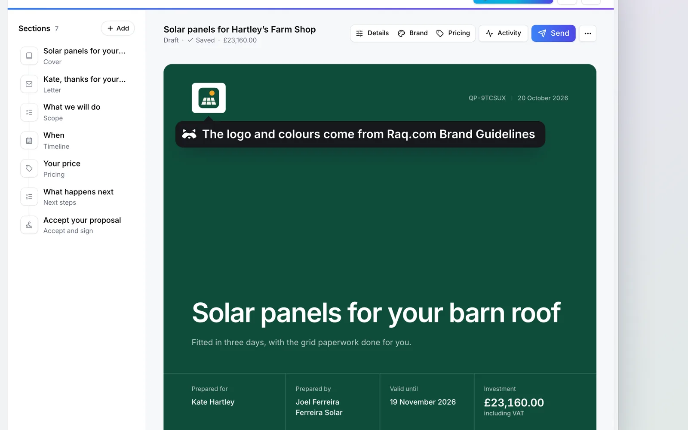This screenshot has width=688, height=430.
Task: Click the quote reference 'QP-9TCSUX'
Action: (487, 98)
